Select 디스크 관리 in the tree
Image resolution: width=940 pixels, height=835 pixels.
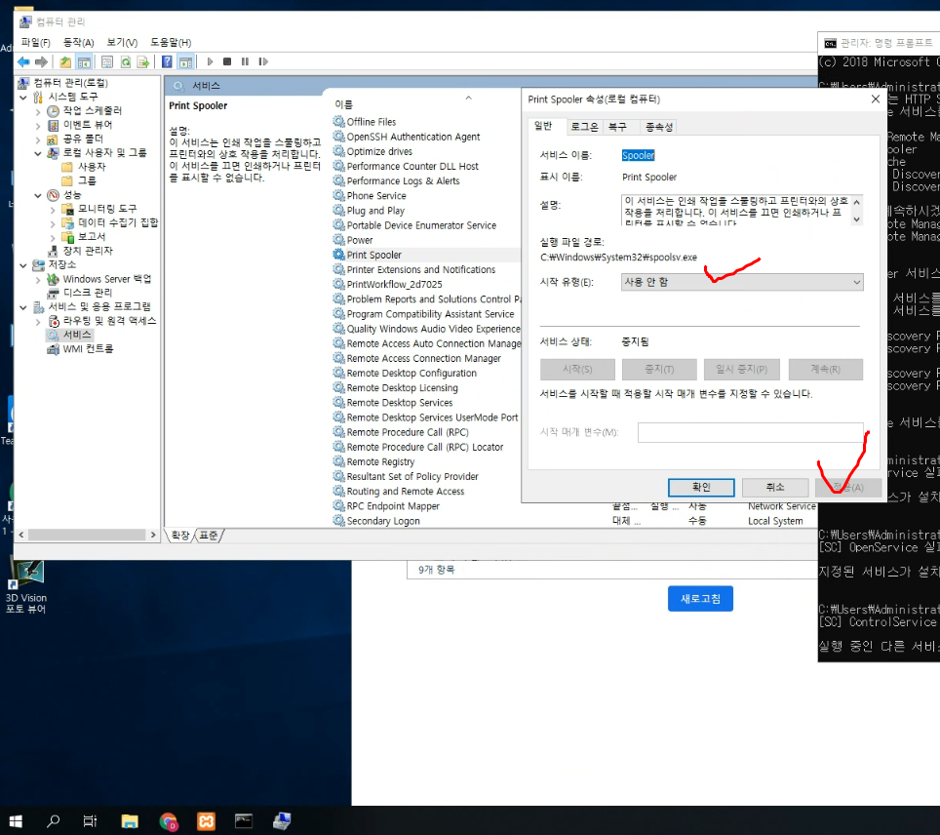(x=88, y=293)
